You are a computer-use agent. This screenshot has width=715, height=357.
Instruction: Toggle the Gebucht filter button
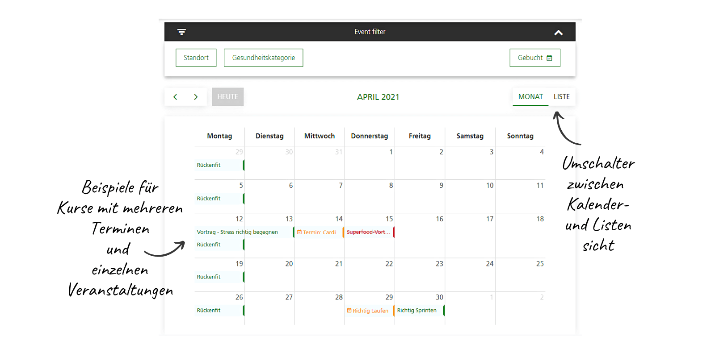pos(535,58)
